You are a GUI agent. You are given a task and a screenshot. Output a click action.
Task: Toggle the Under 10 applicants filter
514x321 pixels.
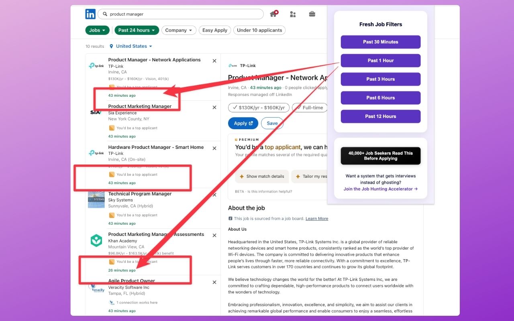pyautogui.click(x=259, y=30)
